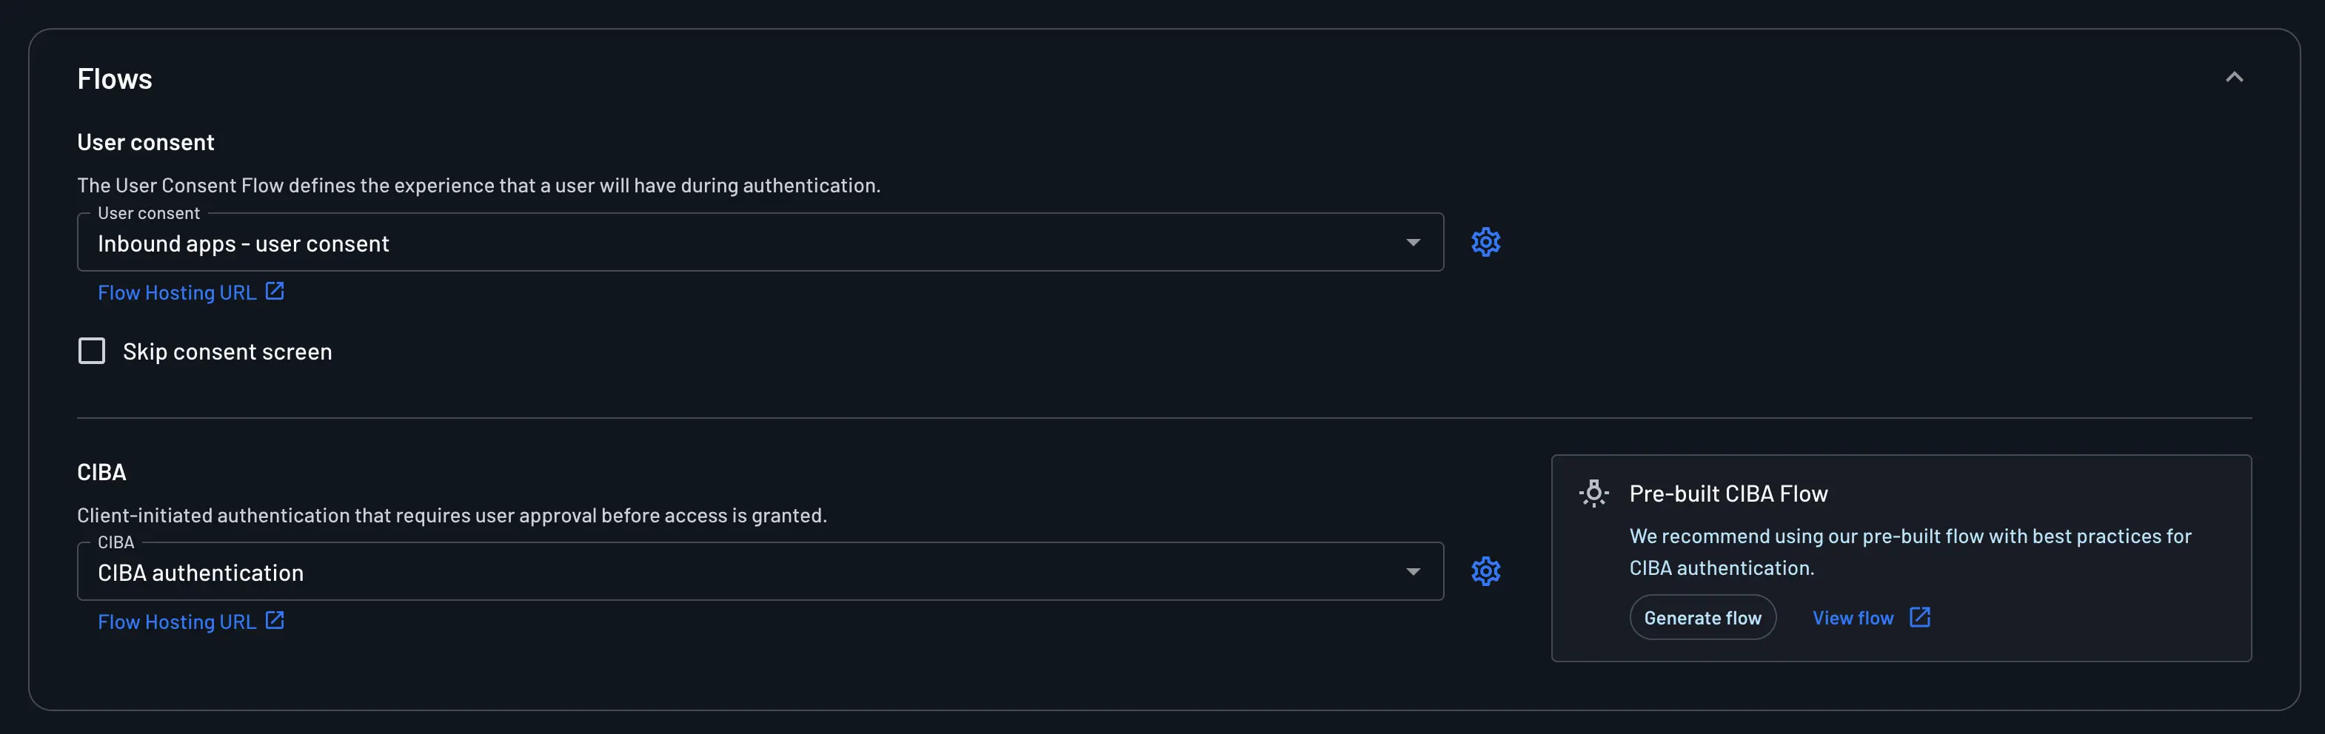Click the external link icon next to View flow
Image resolution: width=2325 pixels, height=734 pixels.
pos(1918,617)
